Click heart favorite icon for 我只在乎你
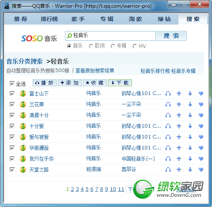 (201, 159)
